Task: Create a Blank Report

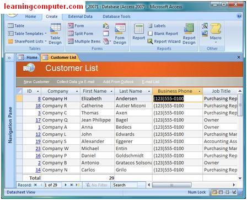Action: point(163,34)
